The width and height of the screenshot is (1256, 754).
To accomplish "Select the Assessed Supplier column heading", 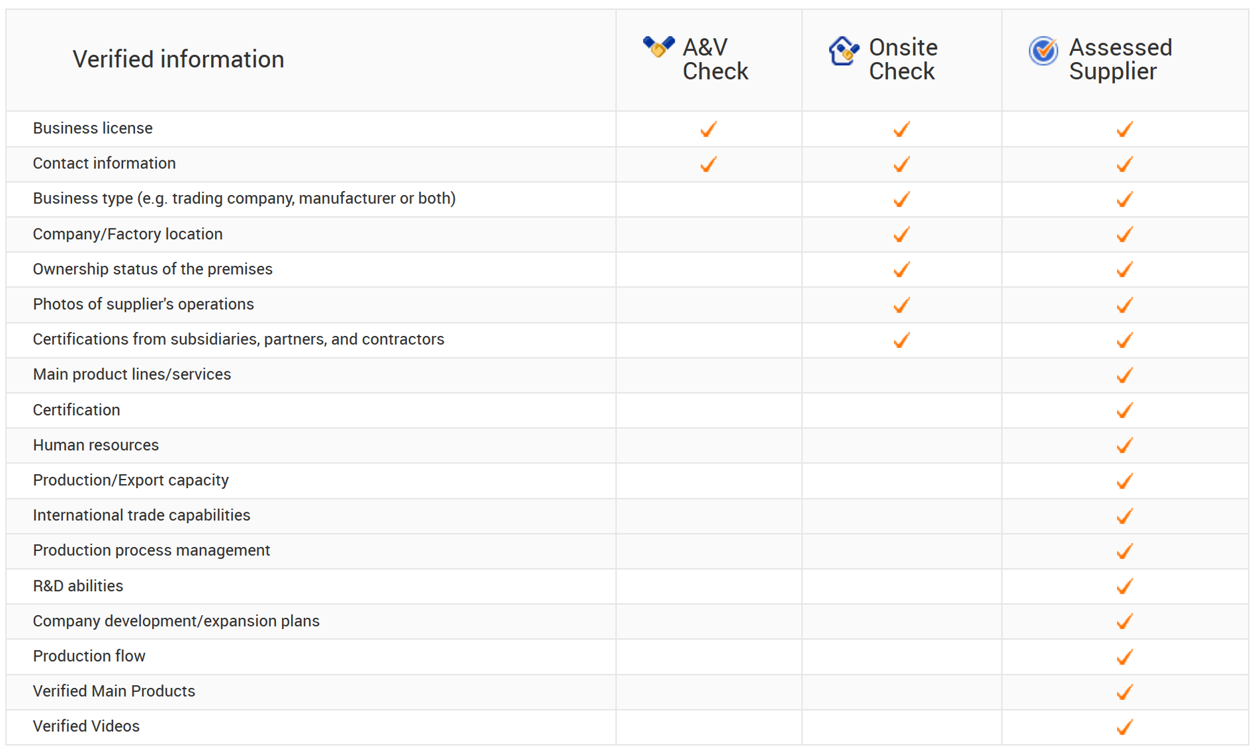I will (x=1120, y=59).
